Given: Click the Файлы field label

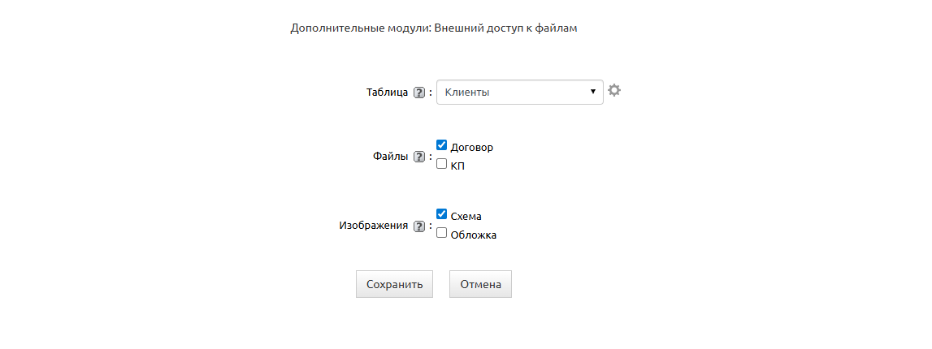Looking at the screenshot, I should click(391, 157).
